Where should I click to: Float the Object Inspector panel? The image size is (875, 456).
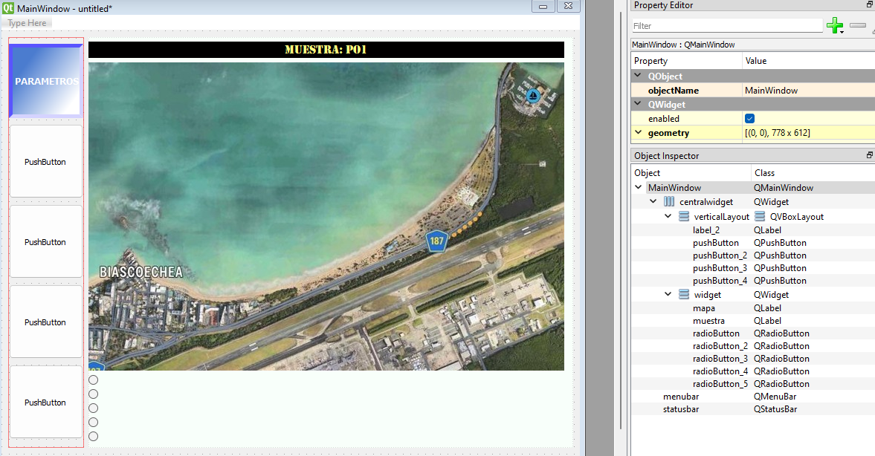tap(869, 156)
